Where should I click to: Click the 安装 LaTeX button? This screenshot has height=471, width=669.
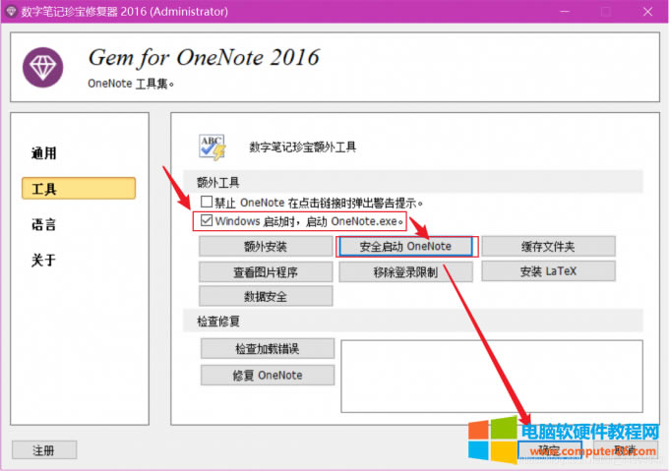point(548,271)
